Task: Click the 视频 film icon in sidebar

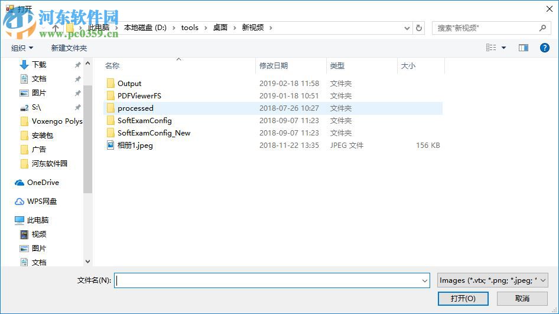Action: click(x=24, y=234)
